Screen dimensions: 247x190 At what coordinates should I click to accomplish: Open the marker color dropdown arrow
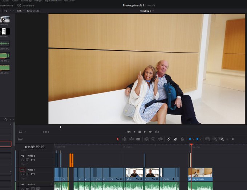coord(201,139)
